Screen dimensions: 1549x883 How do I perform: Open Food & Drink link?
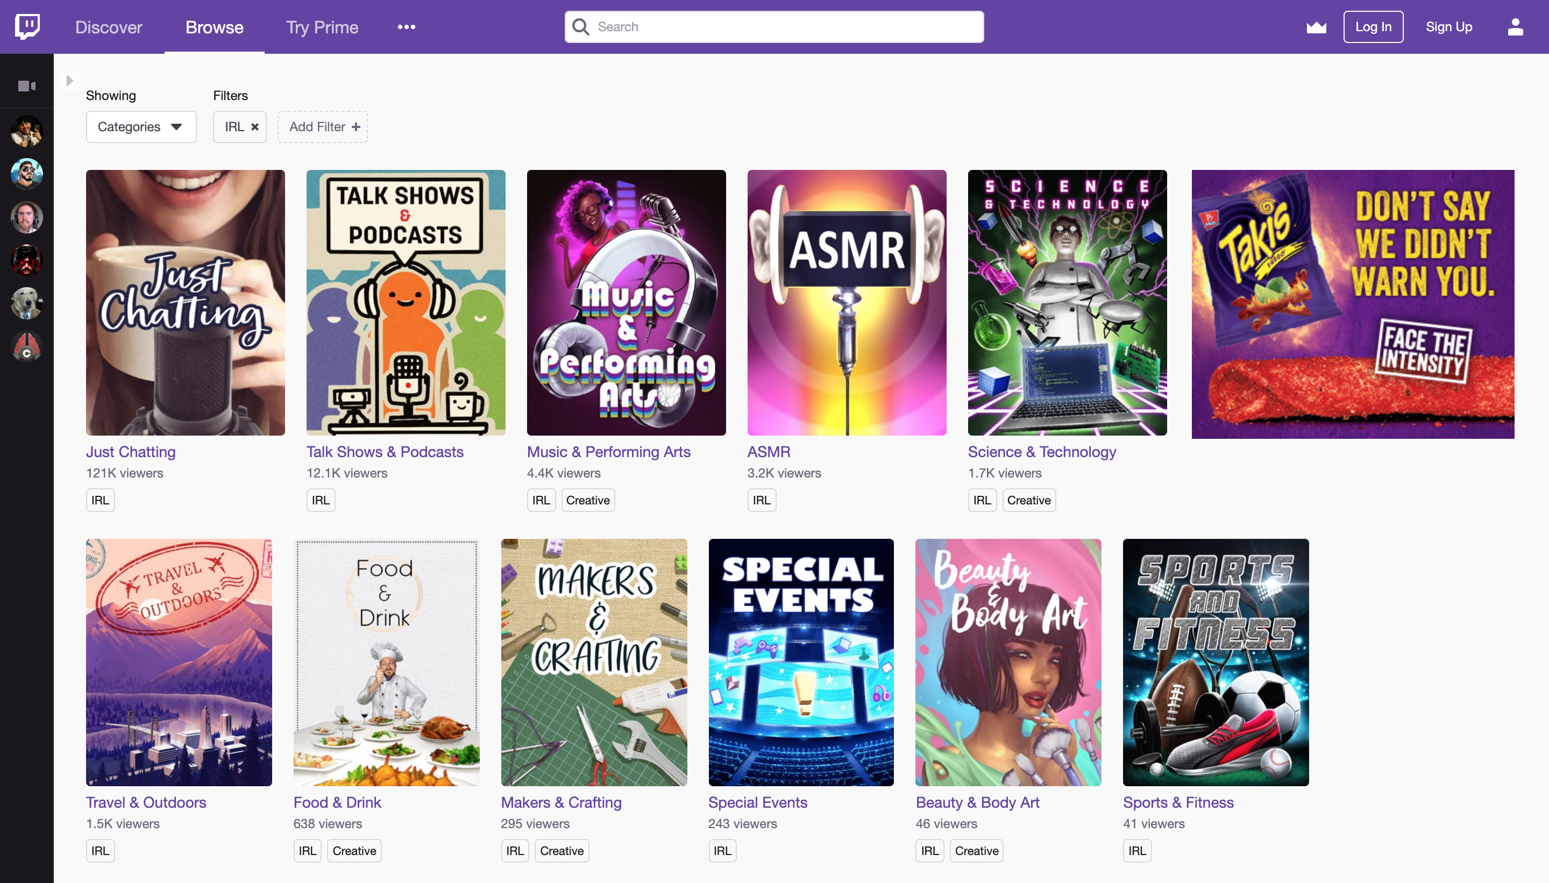(337, 802)
